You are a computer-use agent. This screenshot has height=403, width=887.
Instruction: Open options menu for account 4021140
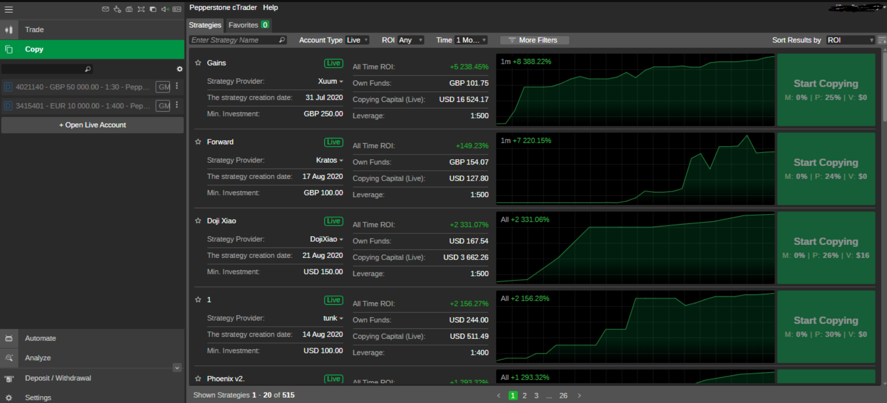pyautogui.click(x=177, y=86)
